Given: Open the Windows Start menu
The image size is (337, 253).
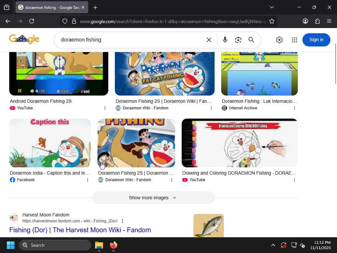Looking at the screenshot, I should coord(11,245).
